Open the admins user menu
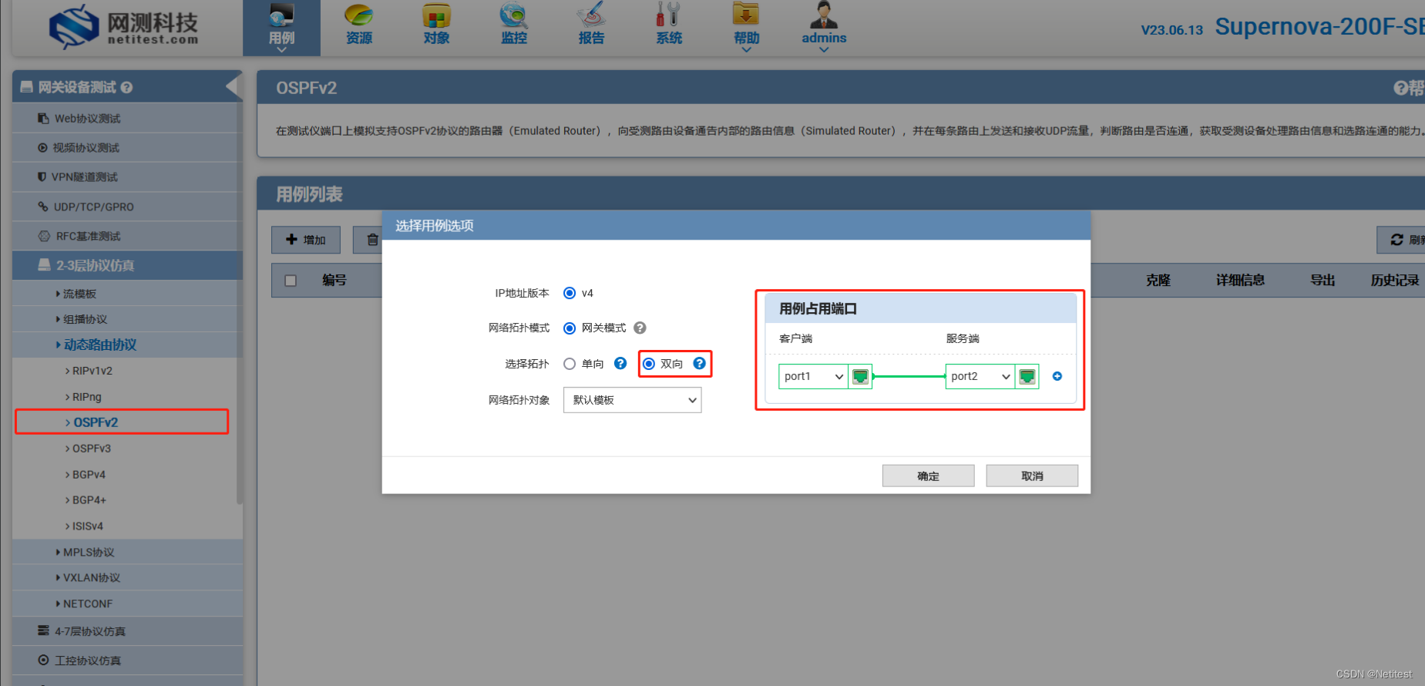1425x686 pixels. 824,28
